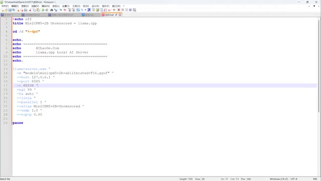Image resolution: width=321 pixels, height=181 pixels.
Task: Select the active 启动.bat tab
Action: pyautogui.click(x=109, y=15)
